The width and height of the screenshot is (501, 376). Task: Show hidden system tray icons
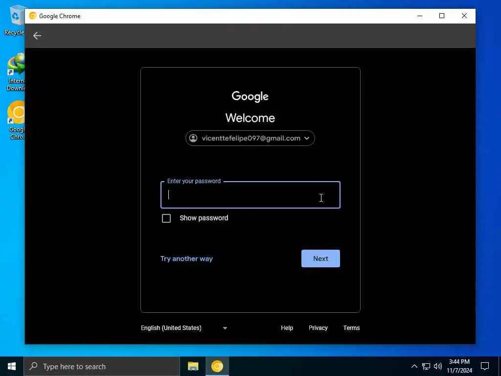(414, 366)
